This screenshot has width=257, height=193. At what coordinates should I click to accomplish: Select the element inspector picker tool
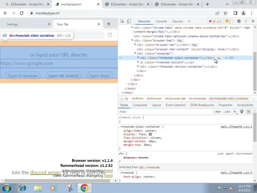[x=122, y=21]
